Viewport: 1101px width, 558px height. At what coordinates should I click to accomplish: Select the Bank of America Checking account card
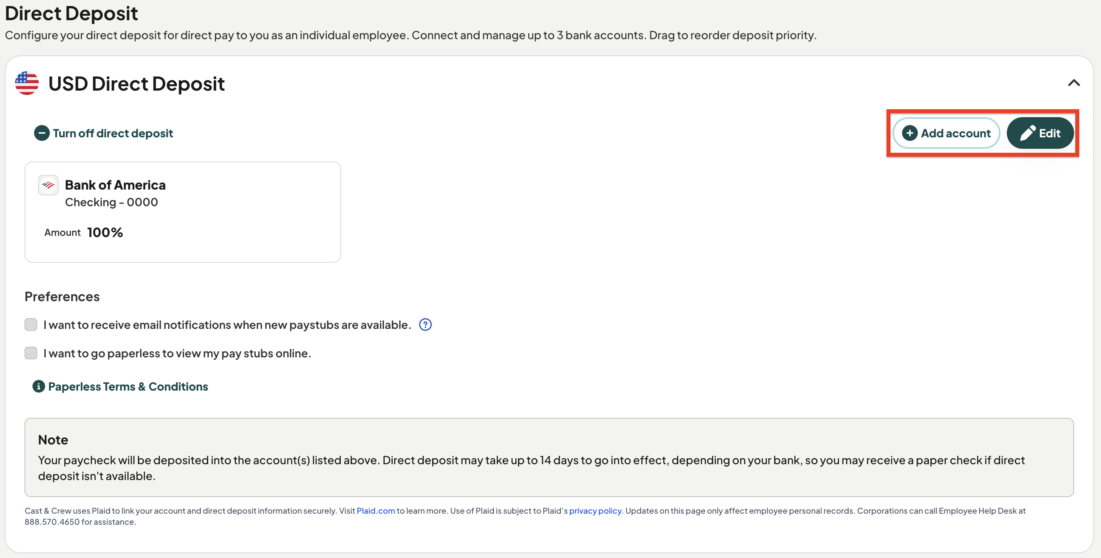(x=183, y=212)
